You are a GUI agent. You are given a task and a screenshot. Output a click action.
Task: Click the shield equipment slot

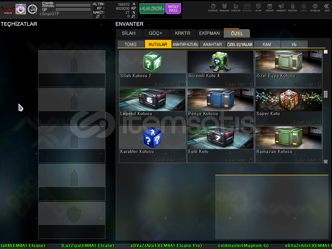pyautogui.click(x=72, y=220)
